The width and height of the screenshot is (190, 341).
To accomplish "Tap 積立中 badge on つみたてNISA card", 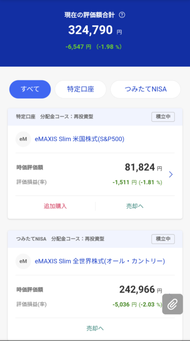I will coord(163,239).
